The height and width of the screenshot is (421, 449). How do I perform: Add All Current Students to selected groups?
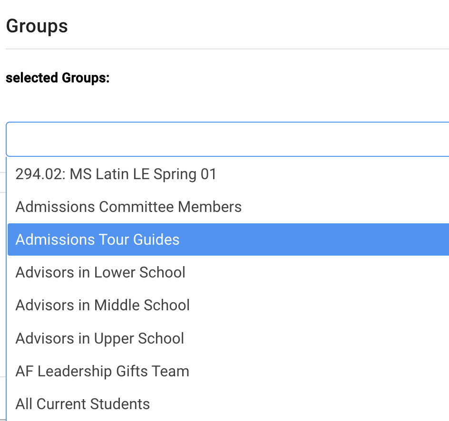[83, 404]
